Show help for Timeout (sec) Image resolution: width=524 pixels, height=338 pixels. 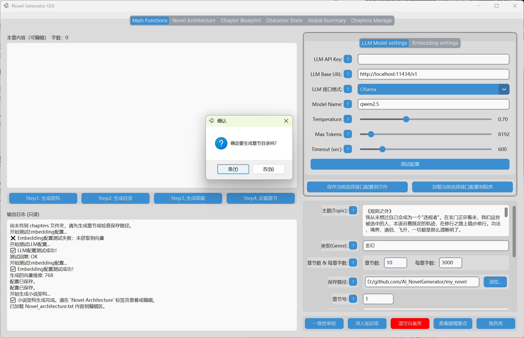(348, 149)
